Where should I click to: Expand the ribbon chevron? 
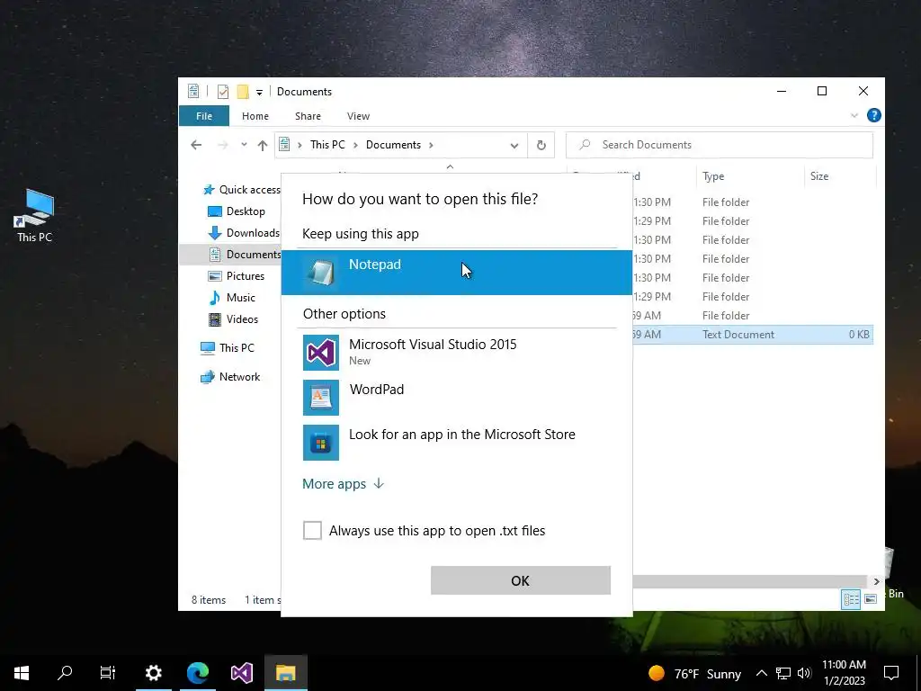click(x=854, y=116)
